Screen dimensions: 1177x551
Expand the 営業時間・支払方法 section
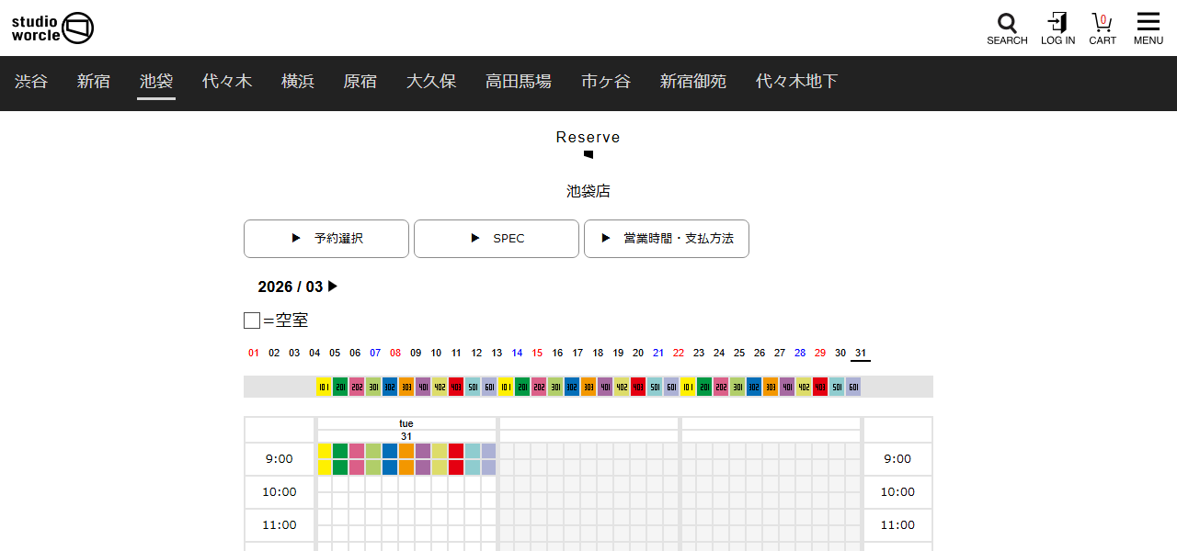click(666, 238)
